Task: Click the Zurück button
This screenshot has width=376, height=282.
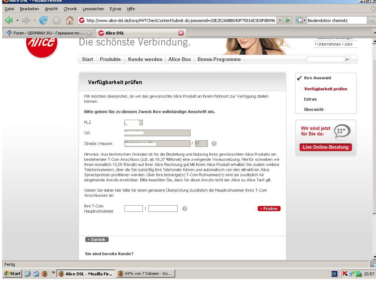Action: pos(97,239)
